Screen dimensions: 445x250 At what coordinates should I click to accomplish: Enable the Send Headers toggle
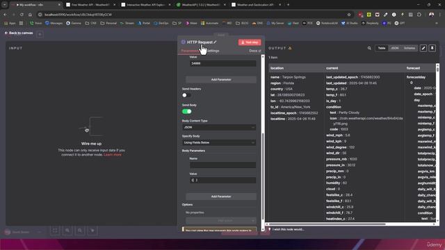pos(186,95)
